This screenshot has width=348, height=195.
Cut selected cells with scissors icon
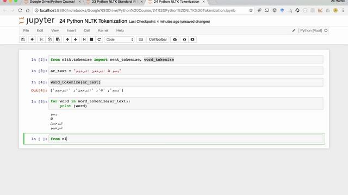pyautogui.click(x=41, y=40)
